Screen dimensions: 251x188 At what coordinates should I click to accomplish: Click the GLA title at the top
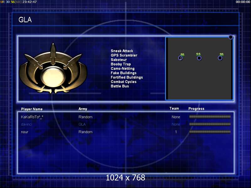click(x=25, y=20)
